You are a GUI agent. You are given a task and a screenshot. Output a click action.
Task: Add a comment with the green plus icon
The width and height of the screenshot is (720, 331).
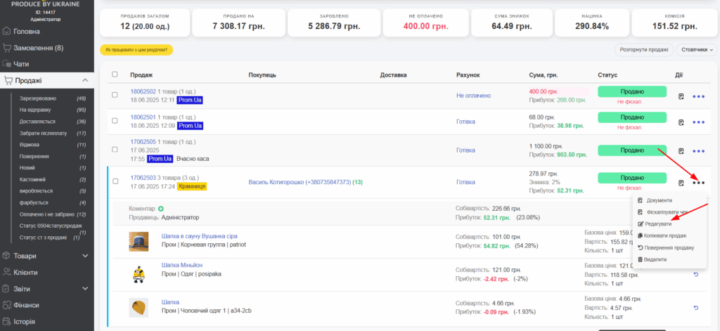[161, 209]
